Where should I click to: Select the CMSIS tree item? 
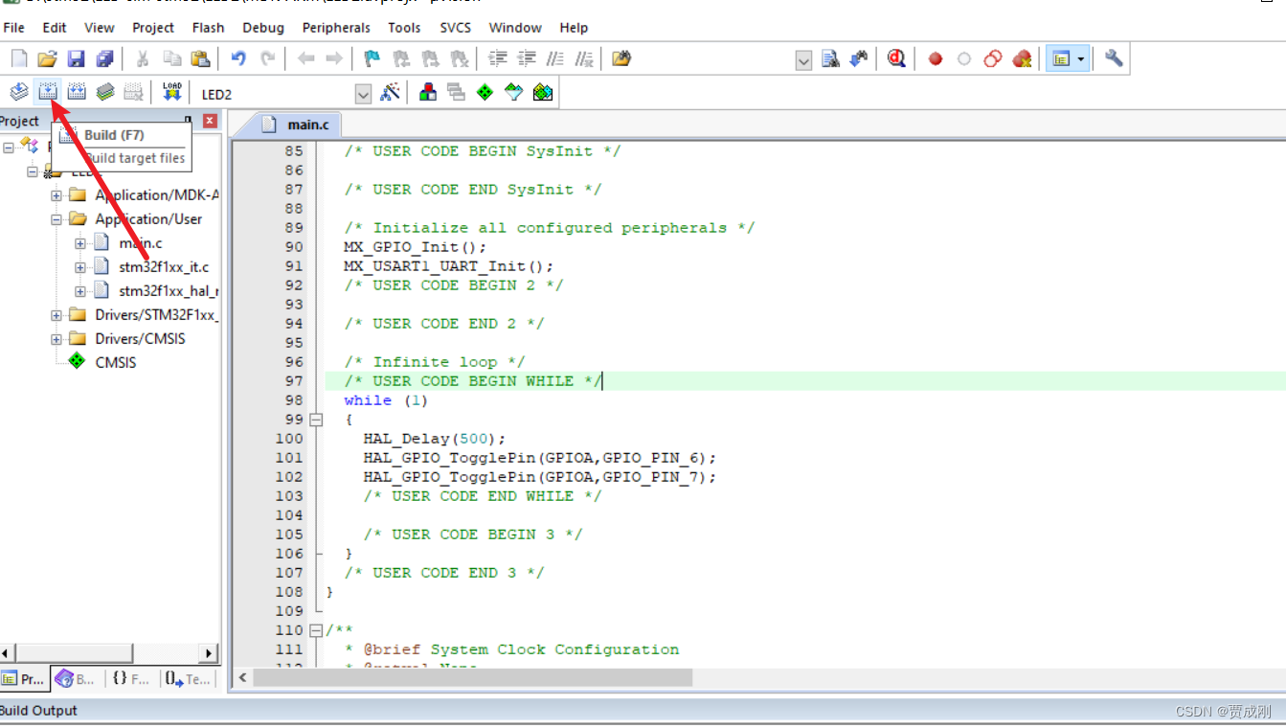pyautogui.click(x=116, y=363)
